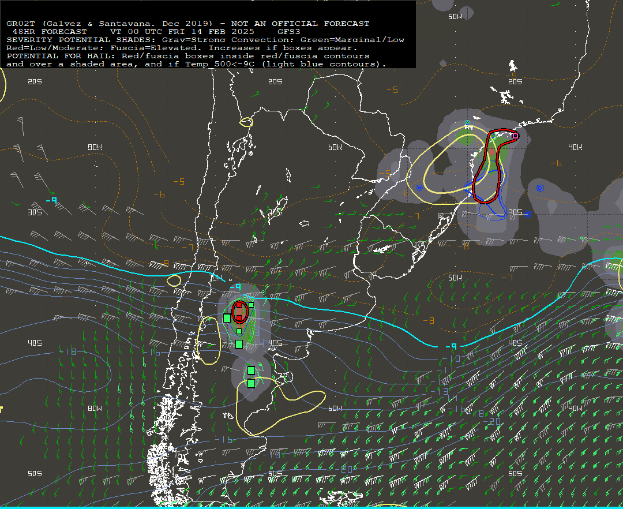This screenshot has width=623, height=509.
Task: Click 'VT 00 UTC FRI 14 FEB 2025' text
Action: pyautogui.click(x=182, y=32)
